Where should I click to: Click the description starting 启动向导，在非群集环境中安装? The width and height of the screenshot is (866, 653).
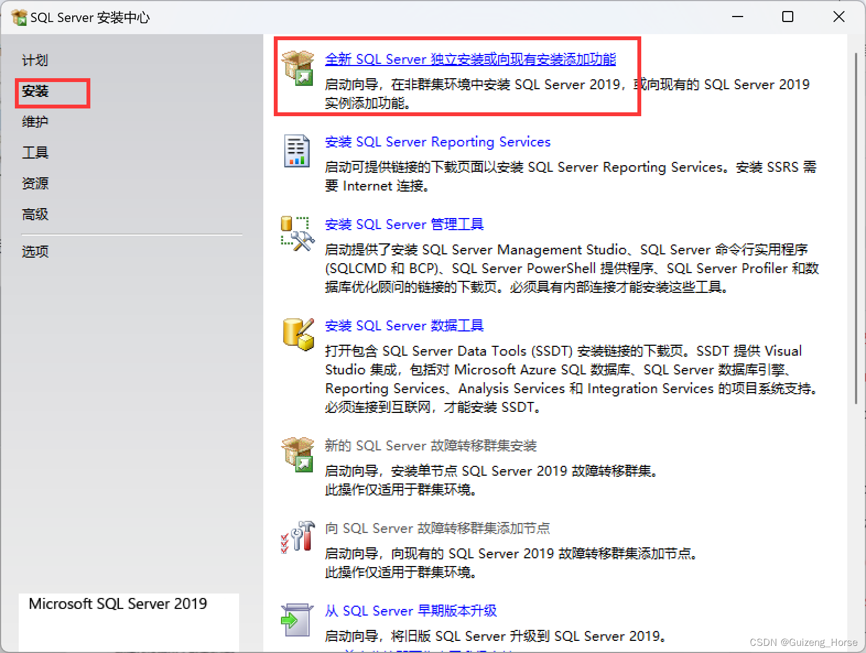tap(567, 94)
